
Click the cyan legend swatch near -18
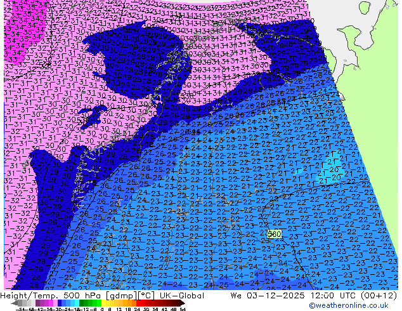point(77,303)
